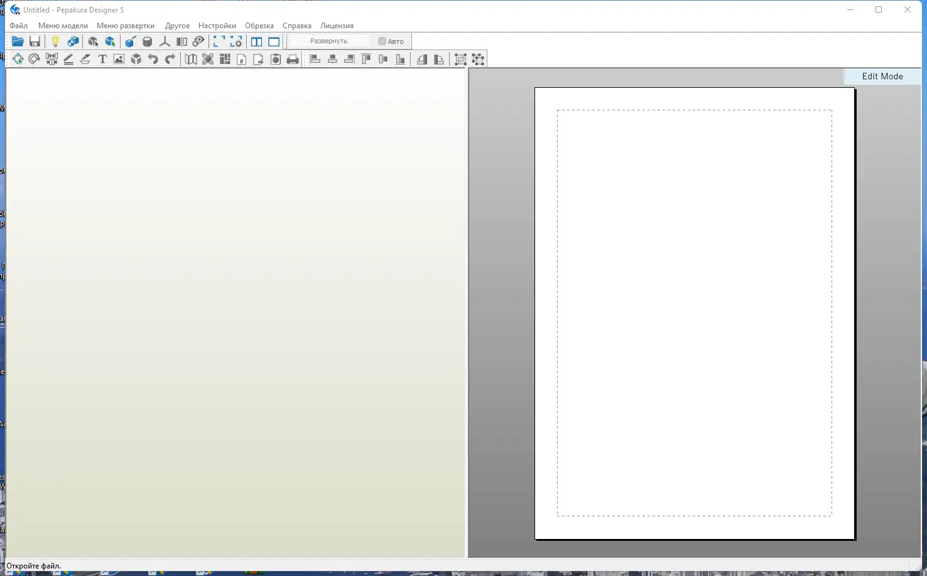Screen dimensions: 927x576
Task: Click the Pepakura app icon in title bar
Action: click(15, 10)
